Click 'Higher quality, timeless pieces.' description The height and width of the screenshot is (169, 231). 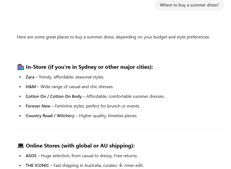108,116
